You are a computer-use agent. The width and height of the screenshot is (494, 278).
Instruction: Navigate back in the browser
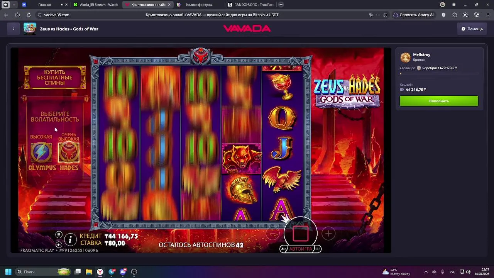pos(6,15)
